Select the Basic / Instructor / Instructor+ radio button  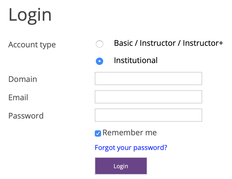click(100, 44)
